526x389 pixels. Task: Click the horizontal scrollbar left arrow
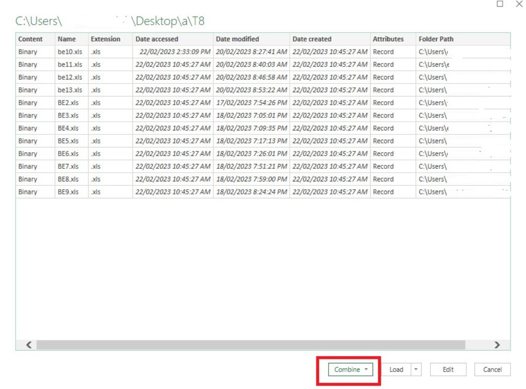tap(29, 345)
